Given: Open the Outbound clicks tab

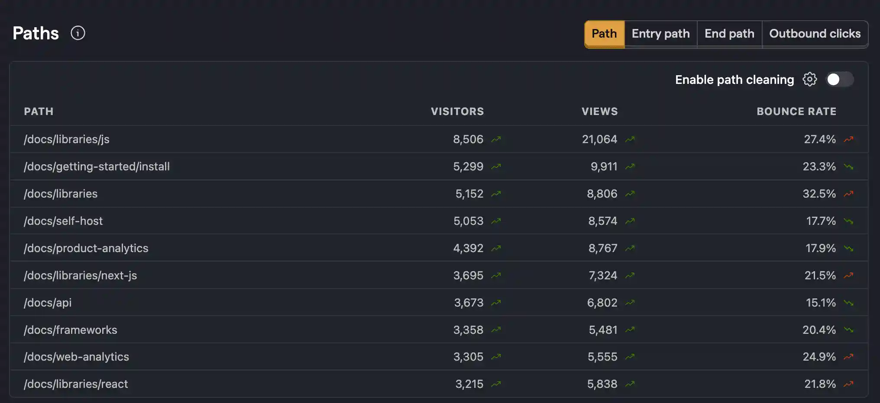Looking at the screenshot, I should [x=815, y=34].
